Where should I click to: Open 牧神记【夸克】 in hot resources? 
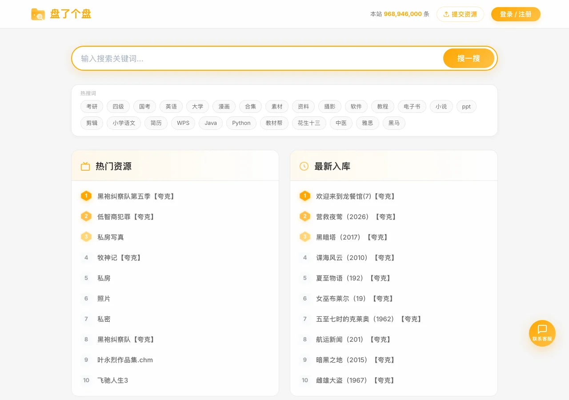click(120, 257)
